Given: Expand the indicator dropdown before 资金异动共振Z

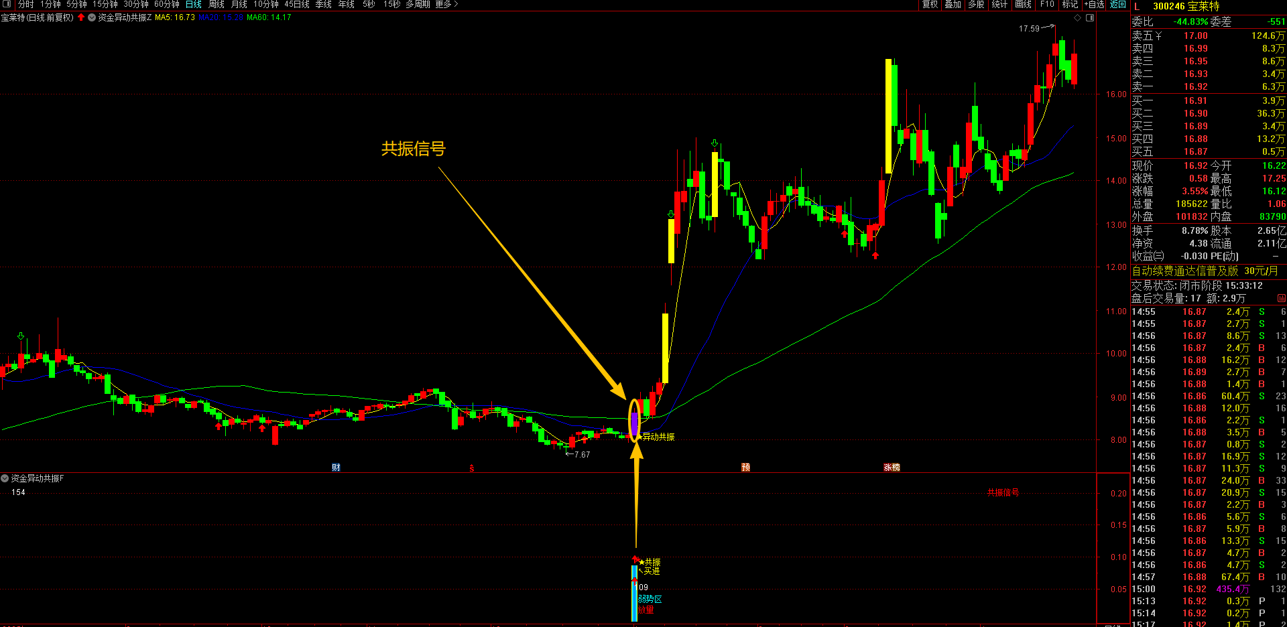Looking at the screenshot, I should point(92,17).
